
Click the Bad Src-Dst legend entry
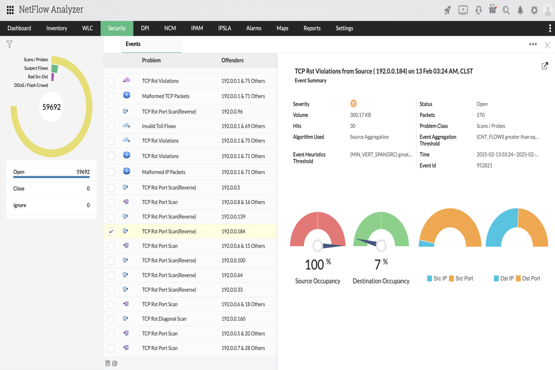click(x=38, y=77)
